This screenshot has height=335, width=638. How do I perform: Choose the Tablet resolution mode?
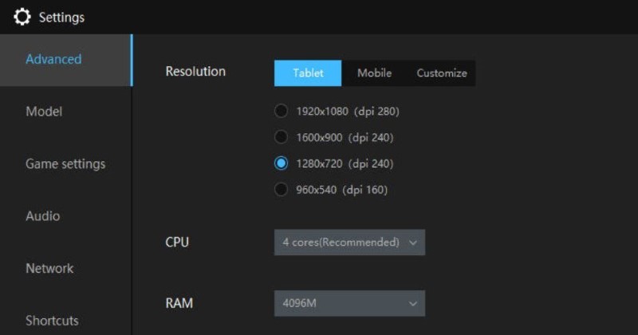click(308, 73)
